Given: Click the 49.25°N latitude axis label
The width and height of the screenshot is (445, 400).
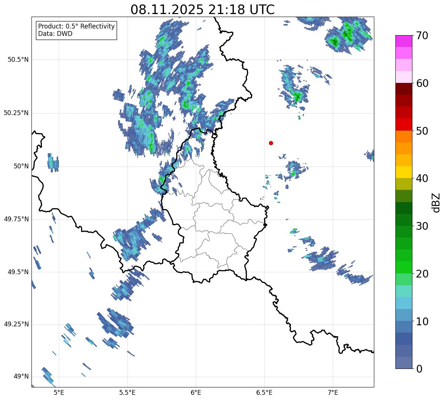Looking at the screenshot, I should click(x=16, y=325).
